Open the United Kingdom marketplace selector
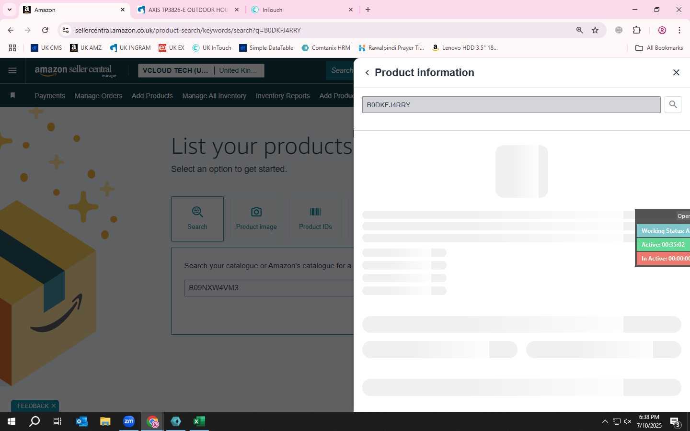The image size is (690, 431). pyautogui.click(x=239, y=70)
